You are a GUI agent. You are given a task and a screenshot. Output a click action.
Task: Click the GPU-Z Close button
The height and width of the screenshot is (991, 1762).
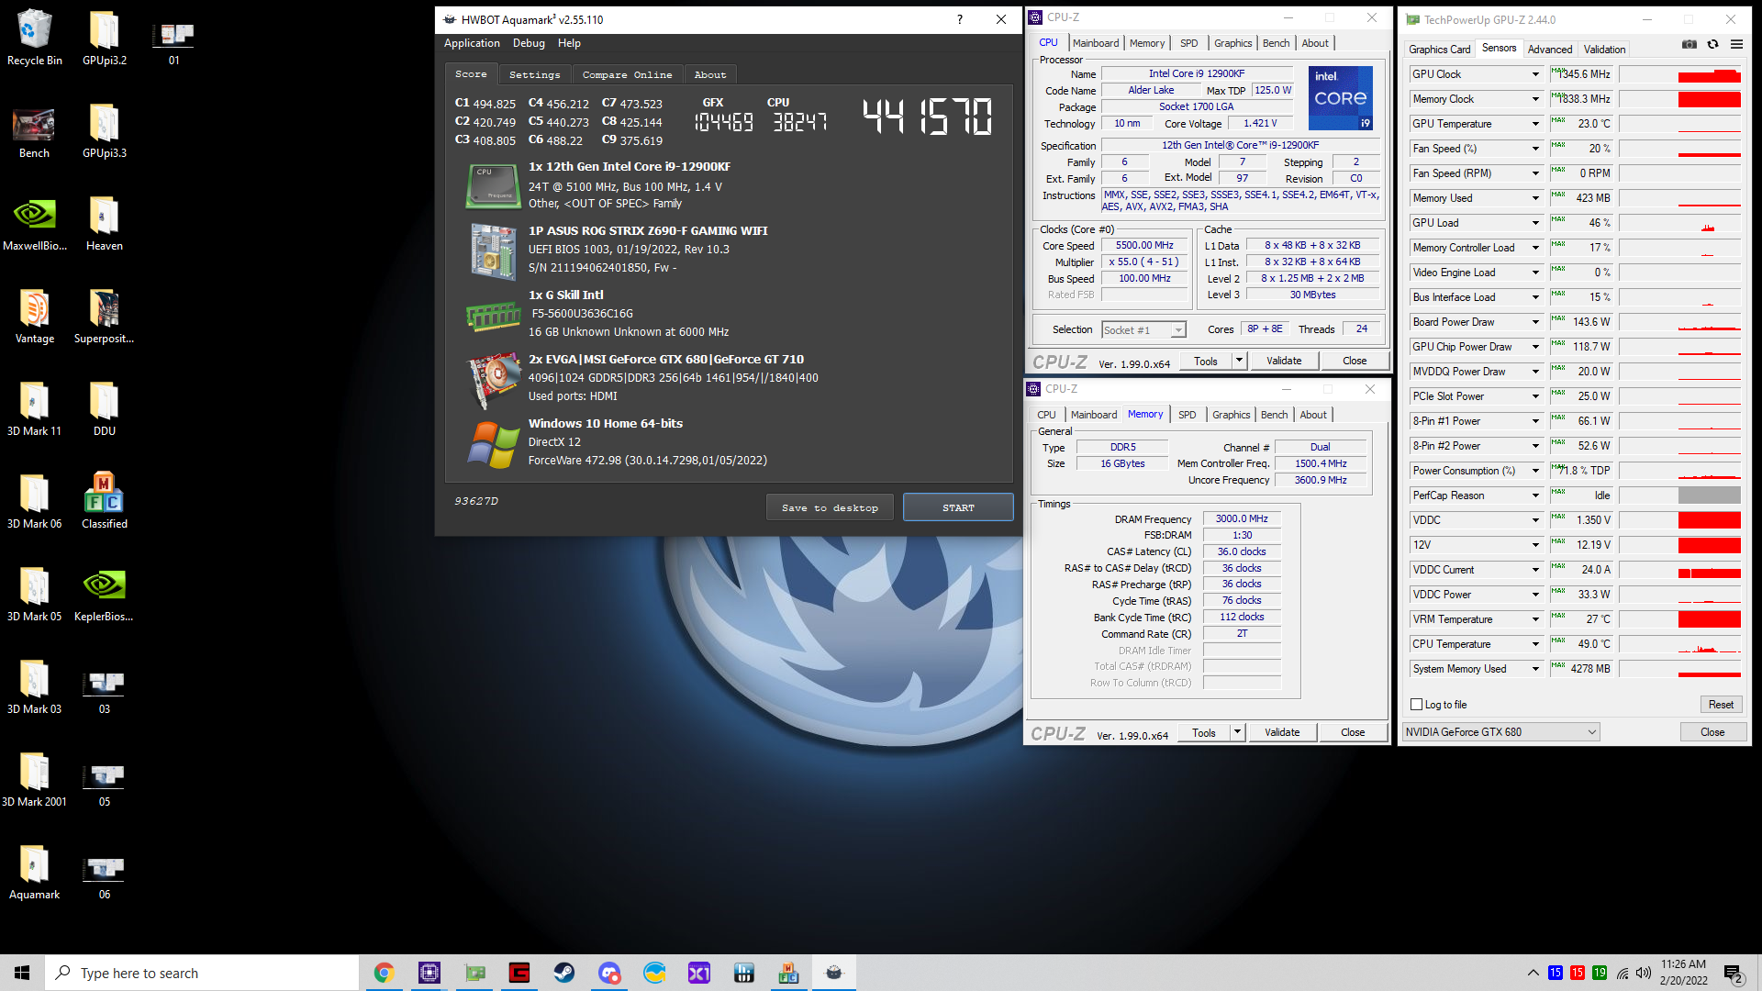[1712, 732]
